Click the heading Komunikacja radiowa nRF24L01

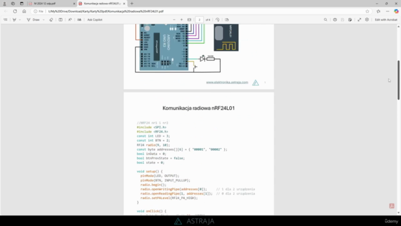(x=199, y=108)
